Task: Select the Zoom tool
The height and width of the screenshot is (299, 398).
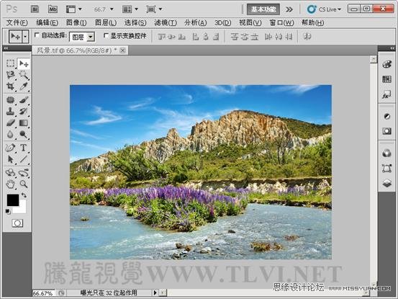Action: [x=23, y=184]
